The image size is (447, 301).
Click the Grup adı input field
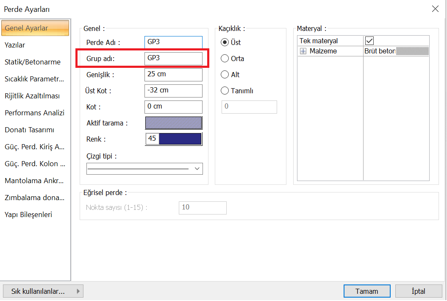pyautogui.click(x=173, y=59)
